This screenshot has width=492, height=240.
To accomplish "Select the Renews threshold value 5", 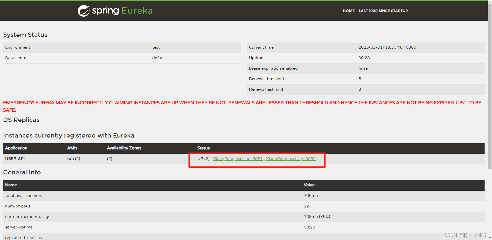I will click(x=360, y=79).
